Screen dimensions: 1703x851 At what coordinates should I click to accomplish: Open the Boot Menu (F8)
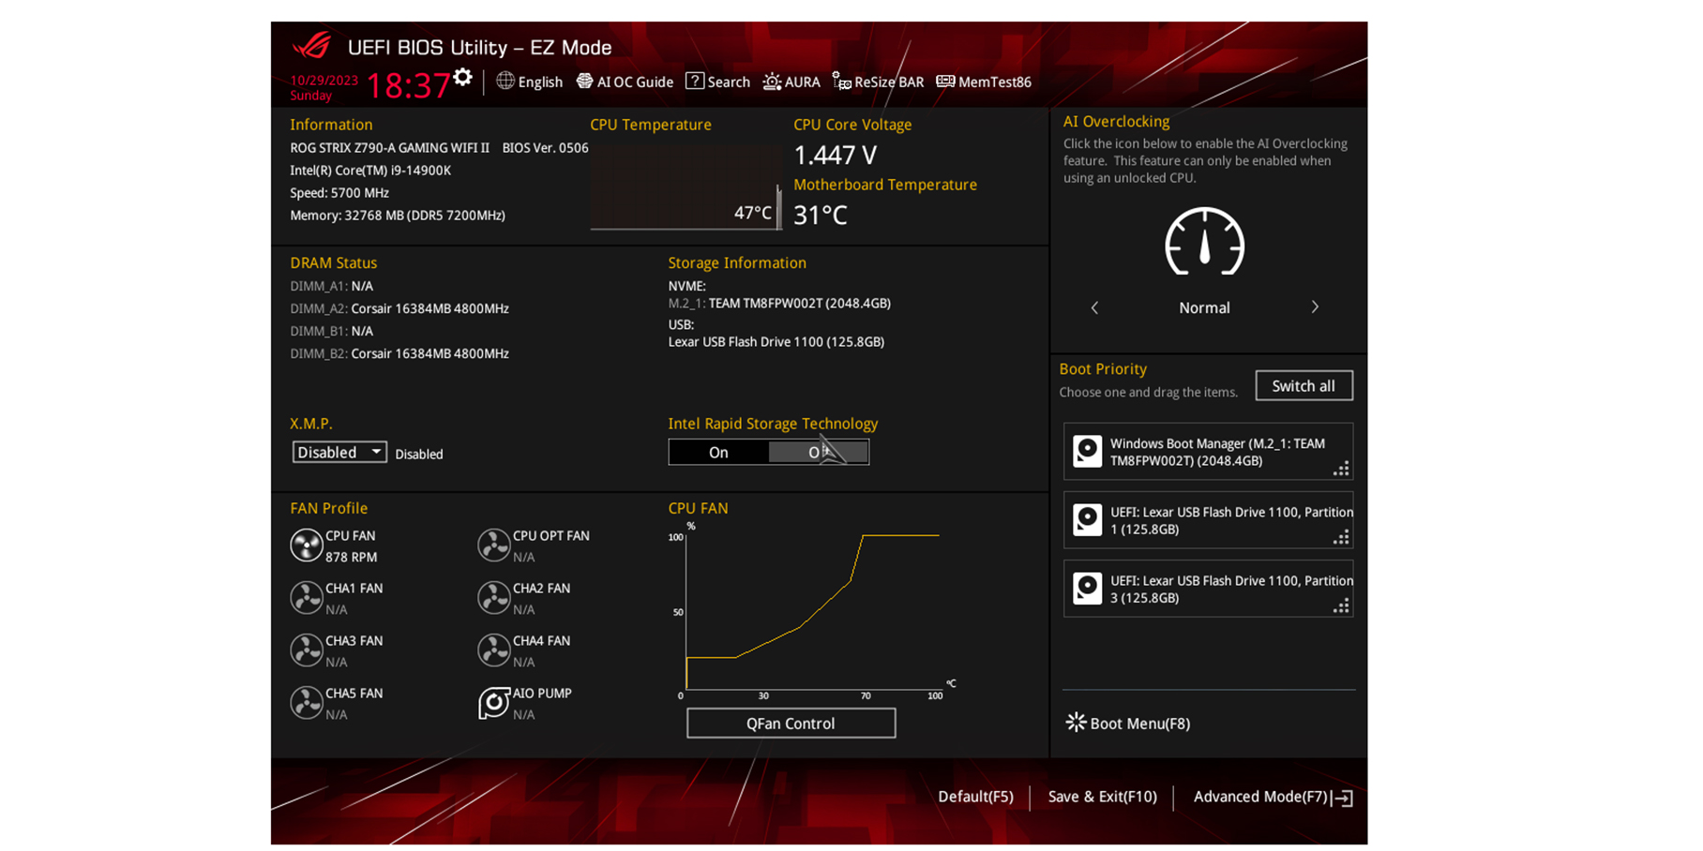coord(1128,723)
